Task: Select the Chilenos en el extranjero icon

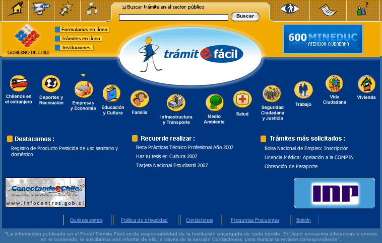Action: click(x=19, y=84)
